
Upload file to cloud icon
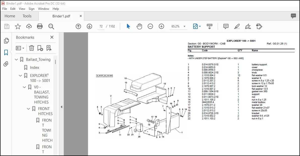[x=29, y=26]
